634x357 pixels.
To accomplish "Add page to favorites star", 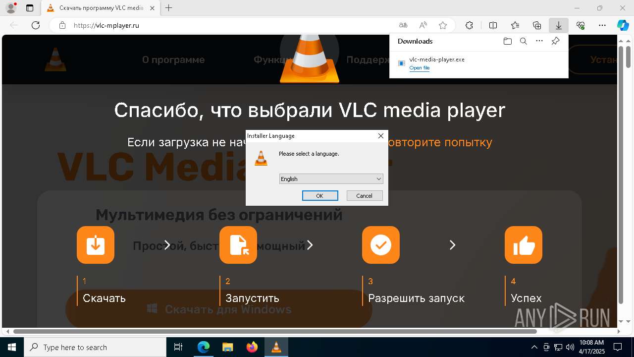I will [443, 25].
